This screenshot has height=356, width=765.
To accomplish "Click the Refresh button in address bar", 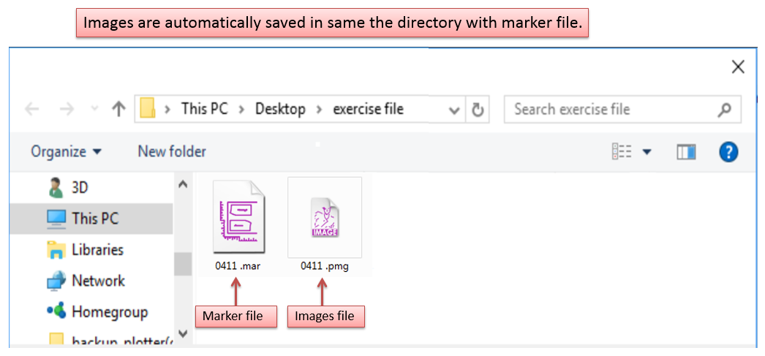I will (x=478, y=110).
